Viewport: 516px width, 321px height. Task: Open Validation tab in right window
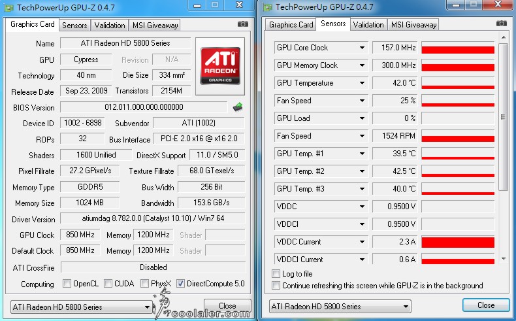pyautogui.click(x=368, y=25)
